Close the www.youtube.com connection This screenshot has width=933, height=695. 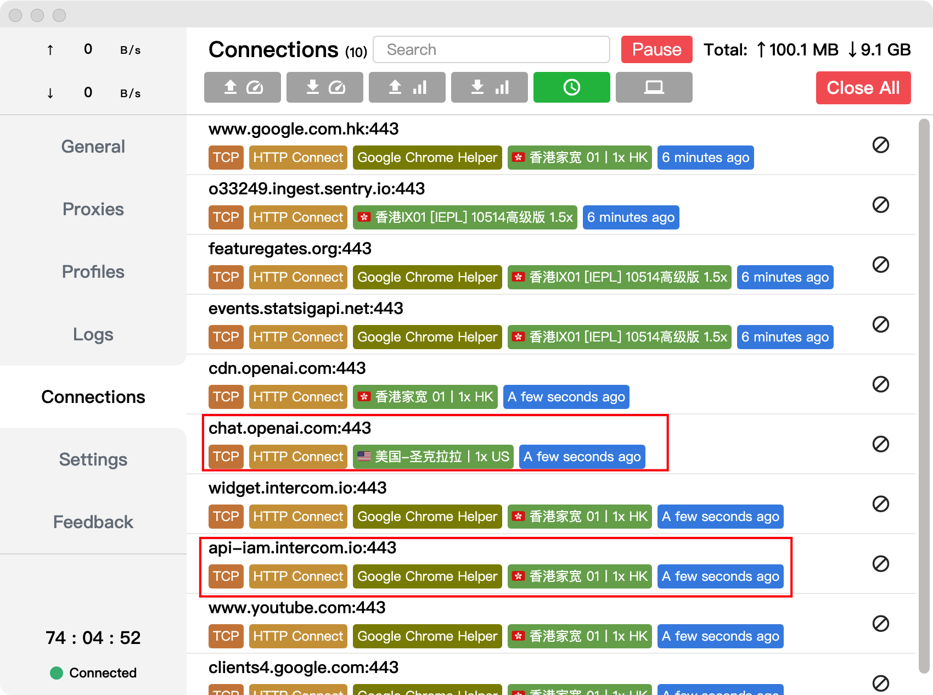click(x=880, y=624)
